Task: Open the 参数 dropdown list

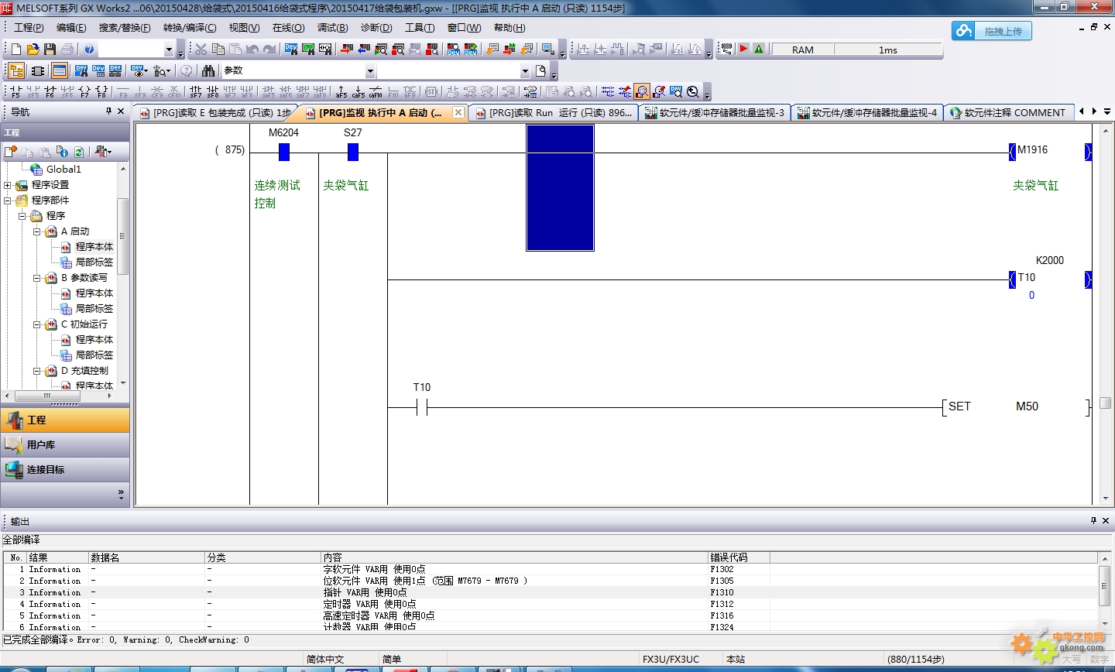Action: [x=370, y=71]
